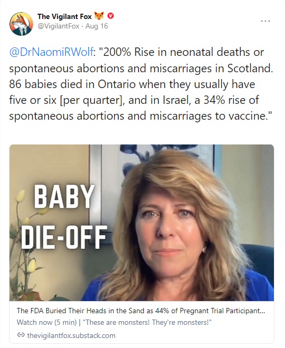Click the tweet text about Ontario babies
This screenshot has width=285, height=348.
click(x=132, y=84)
